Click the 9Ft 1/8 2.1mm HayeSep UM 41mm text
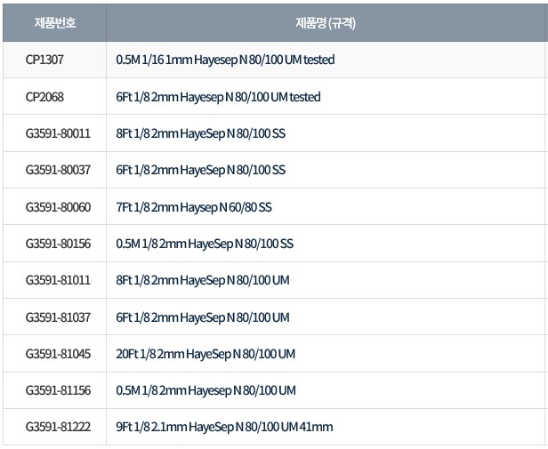The height and width of the screenshot is (449, 548). coord(224,427)
